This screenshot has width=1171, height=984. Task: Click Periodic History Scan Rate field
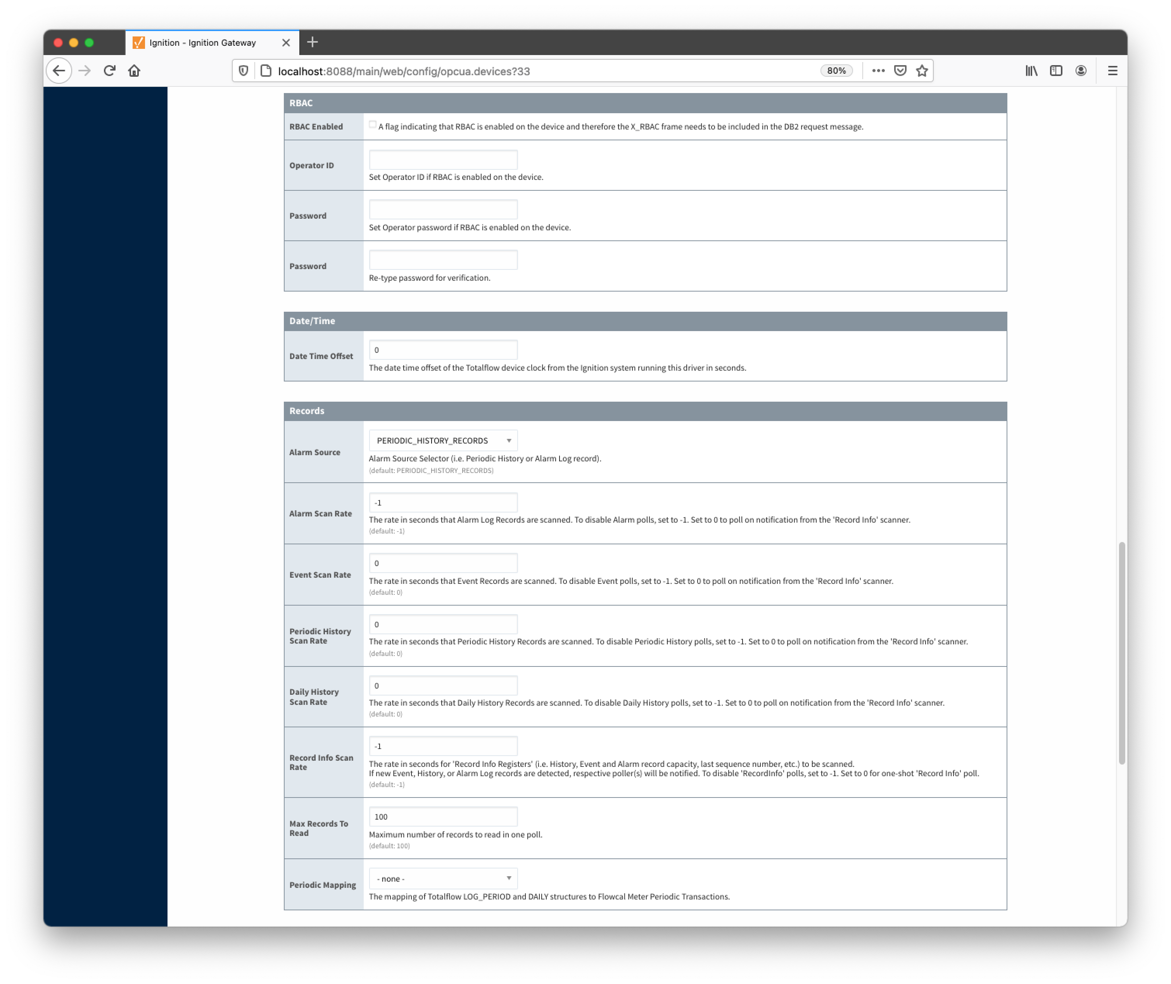tap(443, 624)
